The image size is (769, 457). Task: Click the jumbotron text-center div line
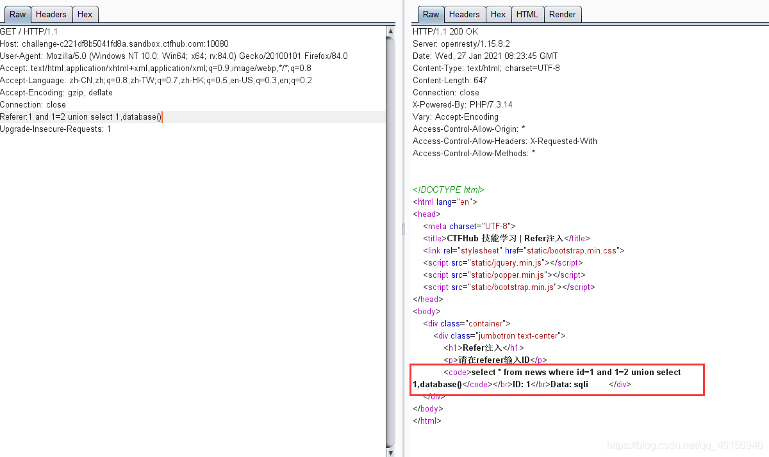tap(500, 335)
